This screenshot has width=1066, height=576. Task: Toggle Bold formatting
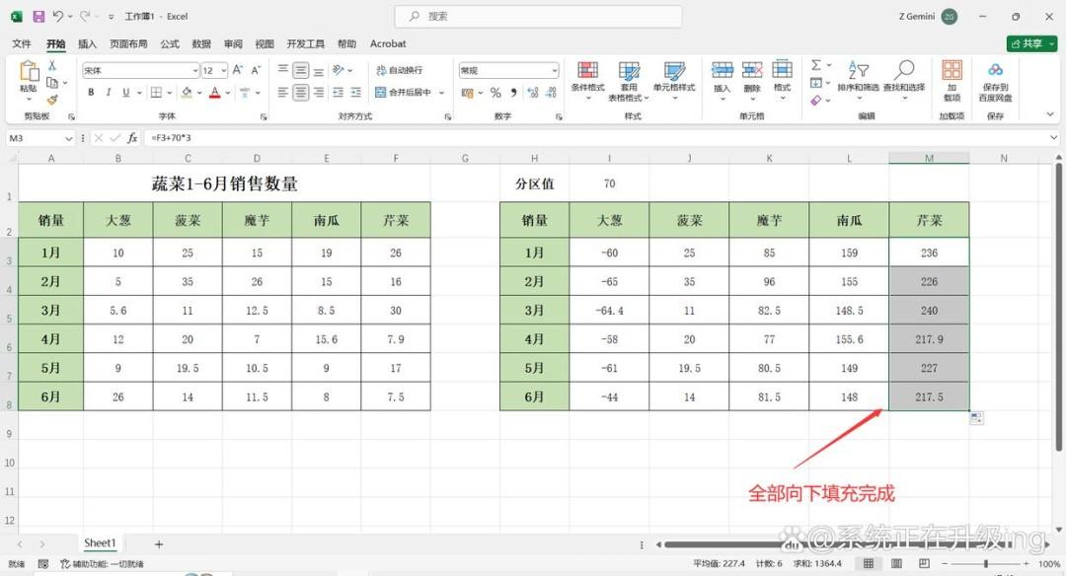pos(91,93)
